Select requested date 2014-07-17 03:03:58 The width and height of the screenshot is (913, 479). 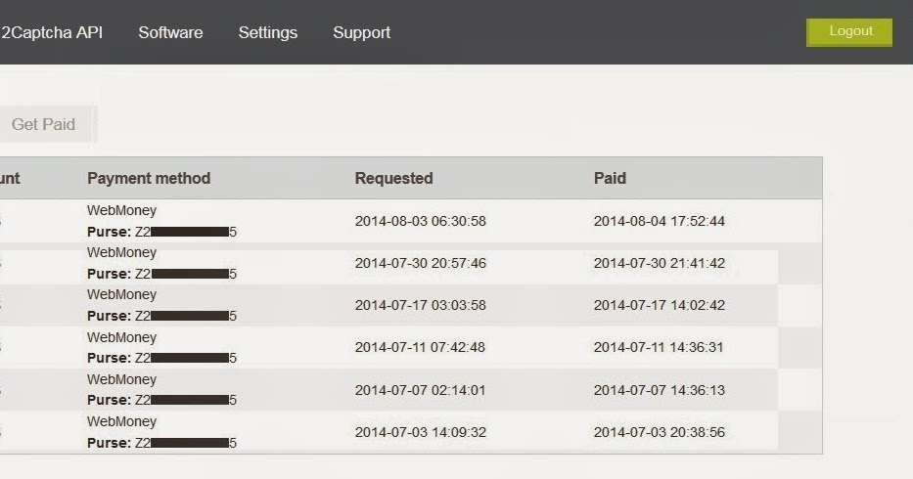click(x=420, y=305)
